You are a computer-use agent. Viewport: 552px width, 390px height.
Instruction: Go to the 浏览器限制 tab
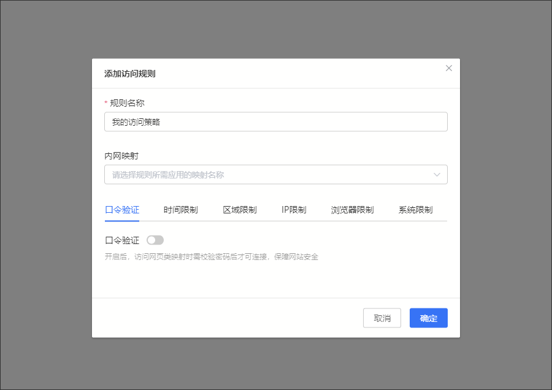352,210
